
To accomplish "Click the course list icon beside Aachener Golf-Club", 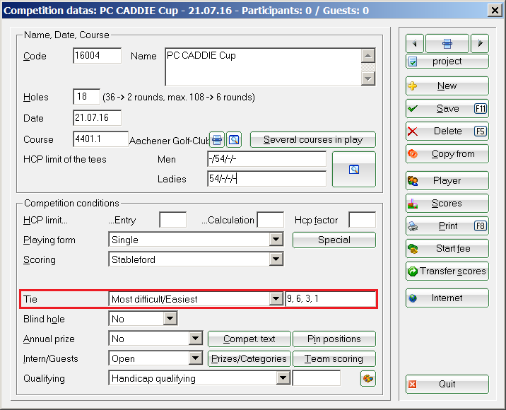I will 218,139.
